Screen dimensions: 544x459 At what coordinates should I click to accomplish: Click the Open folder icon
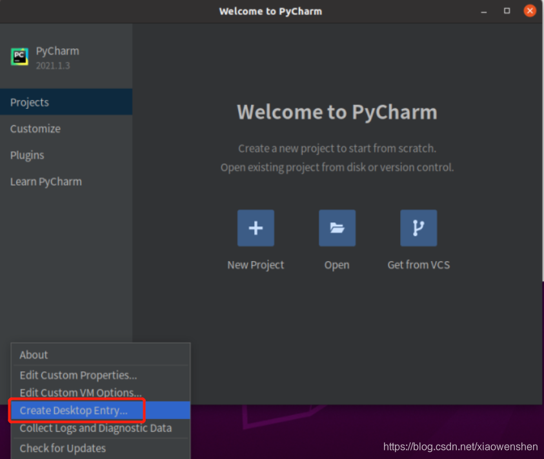tap(337, 228)
